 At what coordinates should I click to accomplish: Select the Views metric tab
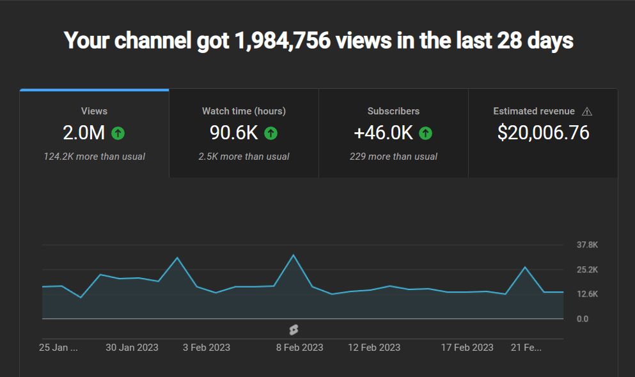click(x=94, y=133)
